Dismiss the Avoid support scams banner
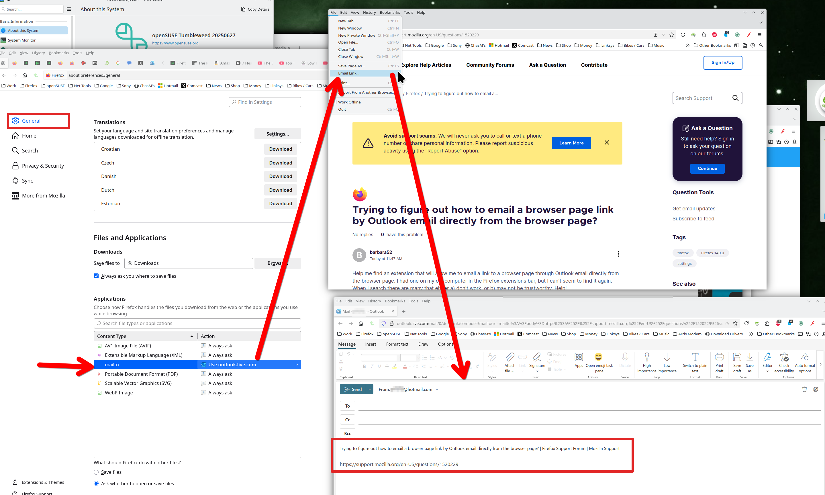The width and height of the screenshot is (825, 495). (607, 143)
